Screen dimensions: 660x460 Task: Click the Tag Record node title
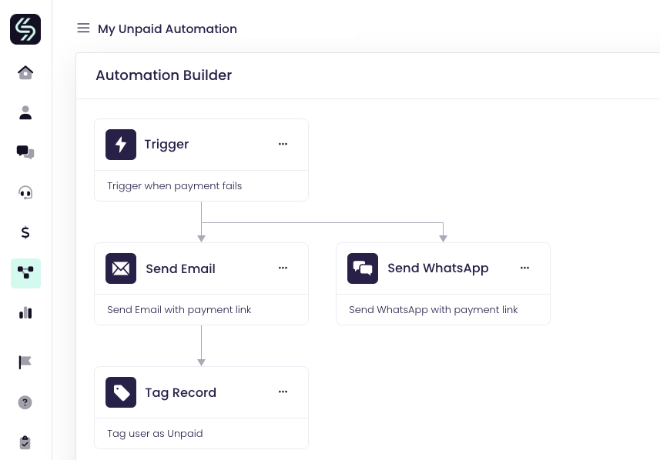180,392
